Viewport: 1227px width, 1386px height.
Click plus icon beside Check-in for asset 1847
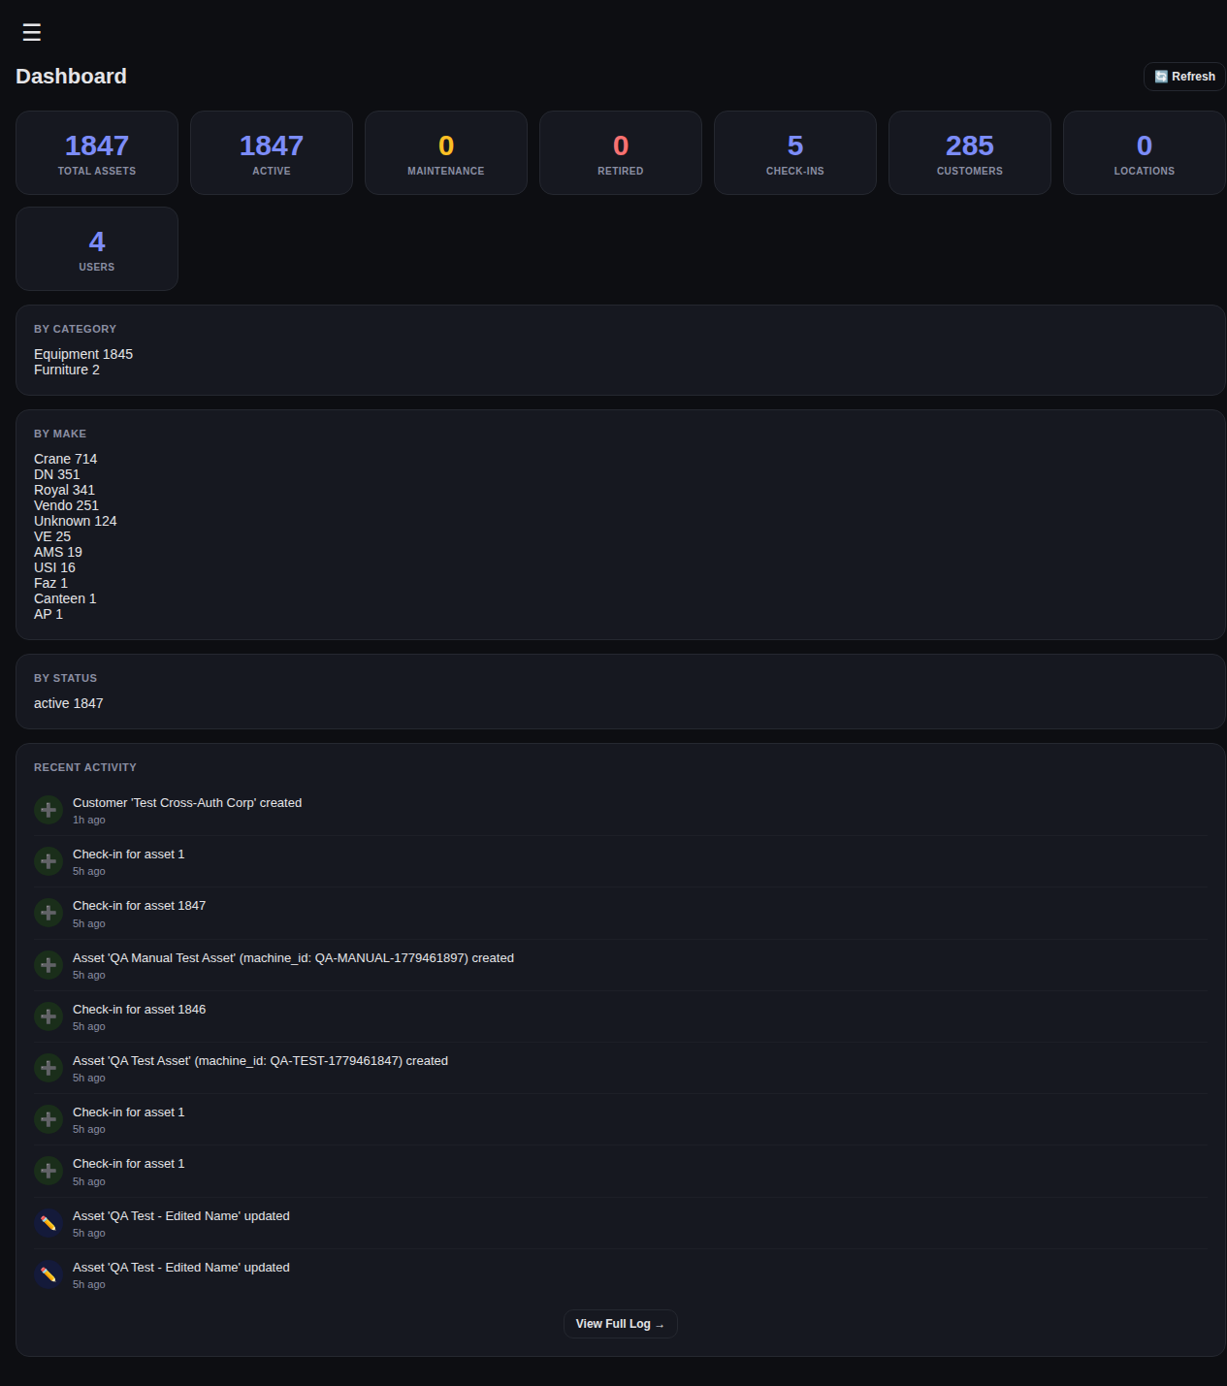click(48, 913)
